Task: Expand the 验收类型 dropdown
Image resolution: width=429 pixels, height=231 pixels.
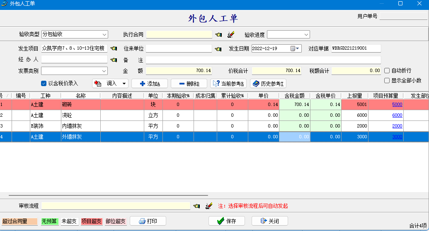Action: [104, 34]
